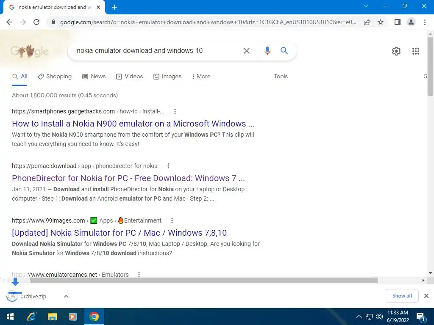Switch to the Videos tab

[129, 77]
